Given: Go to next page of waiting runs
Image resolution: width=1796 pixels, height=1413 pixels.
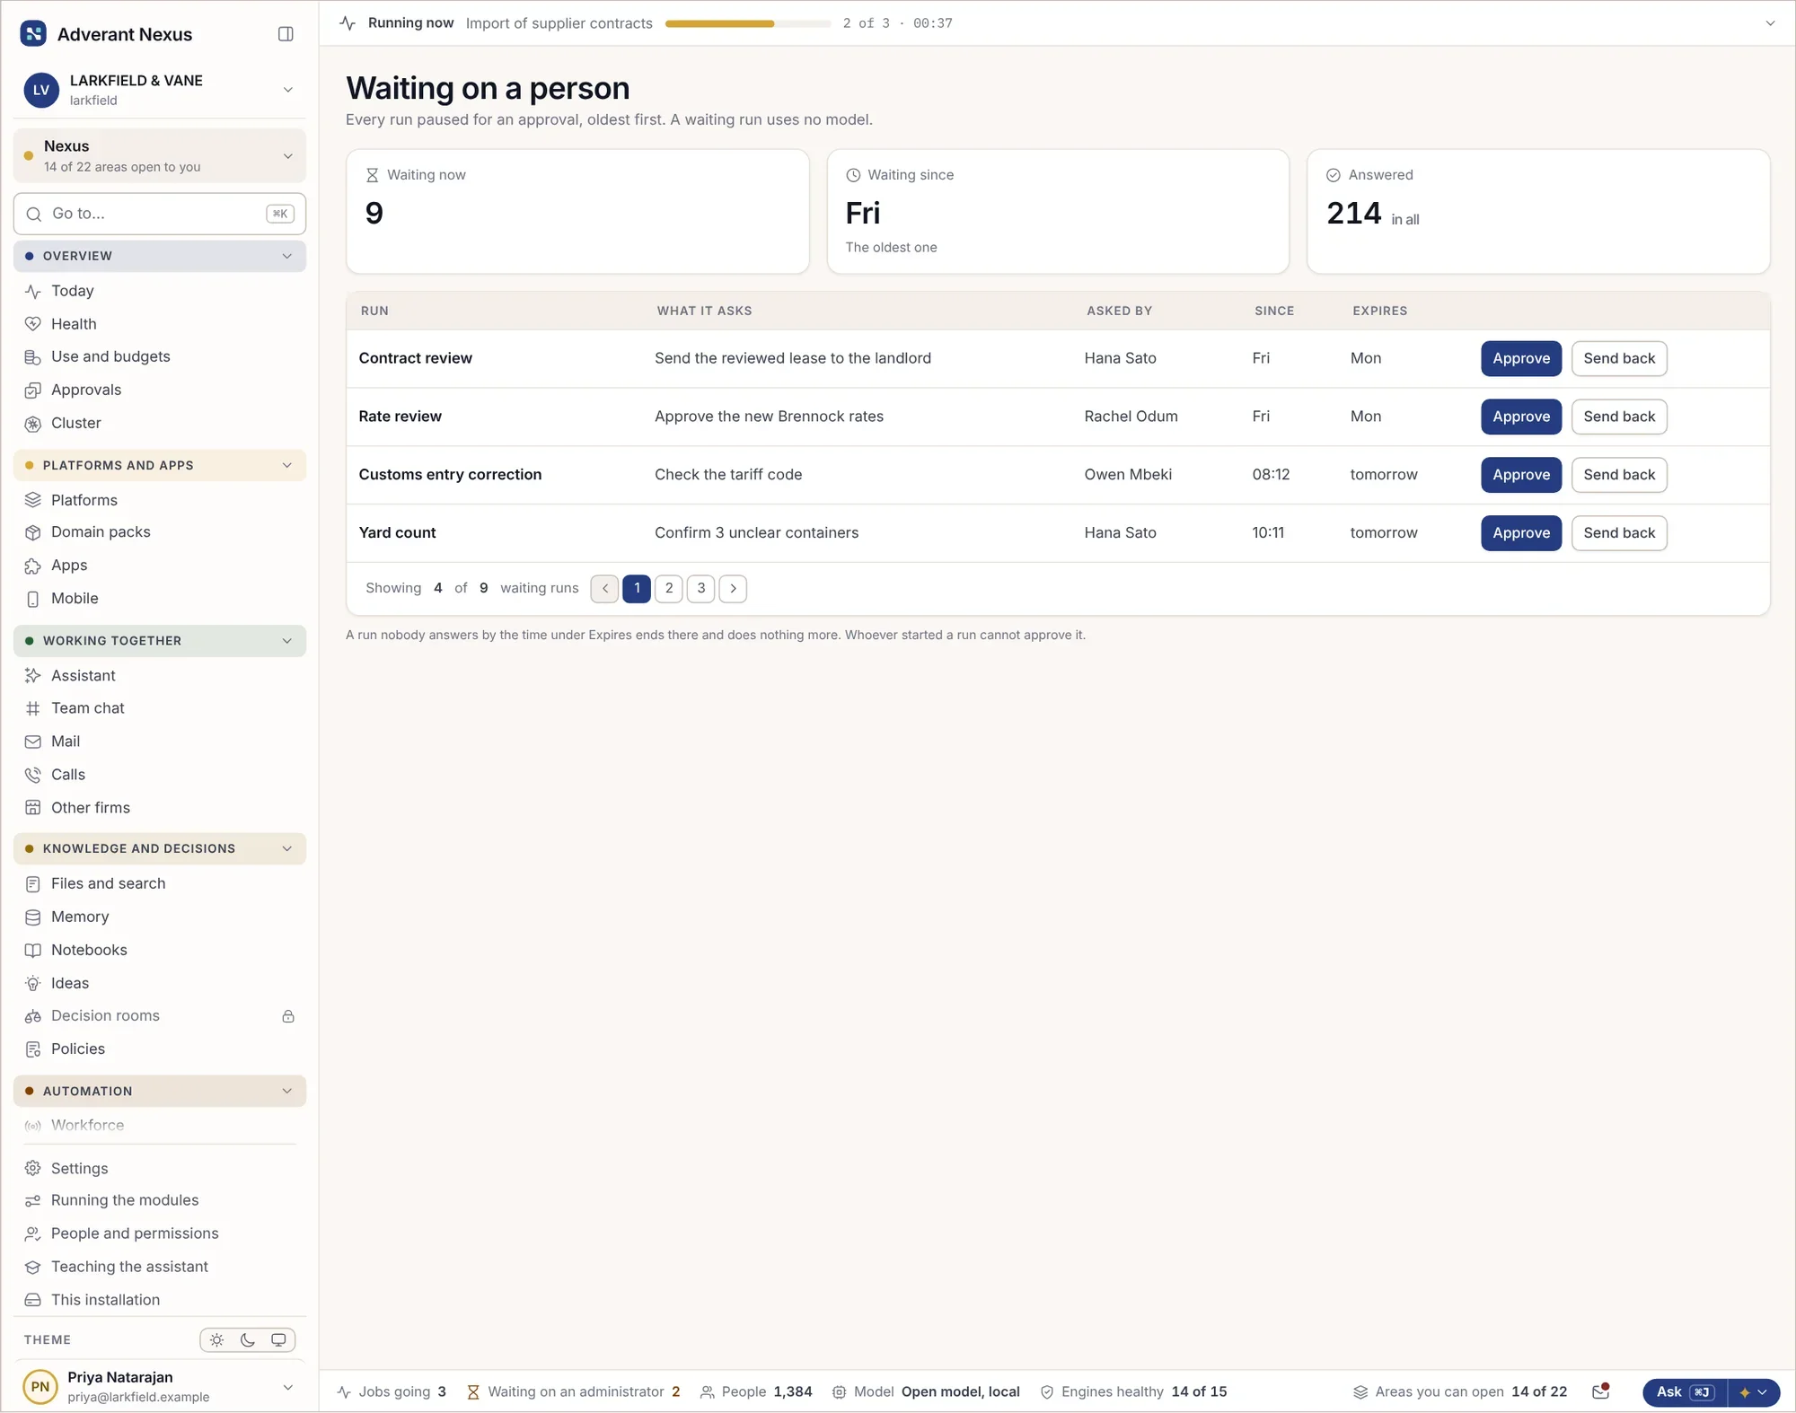Looking at the screenshot, I should (733, 588).
